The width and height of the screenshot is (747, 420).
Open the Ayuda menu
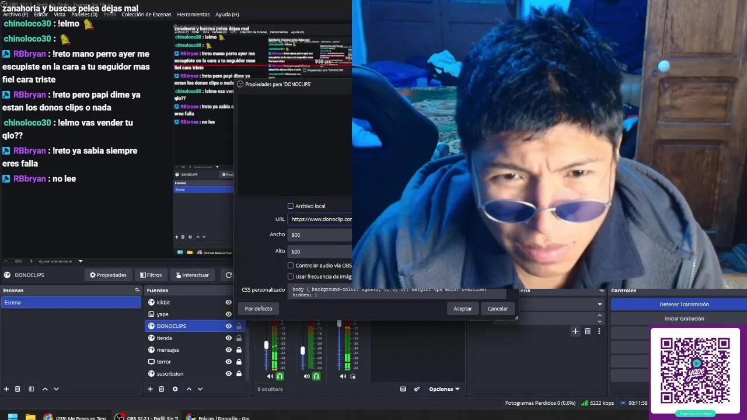(x=227, y=15)
